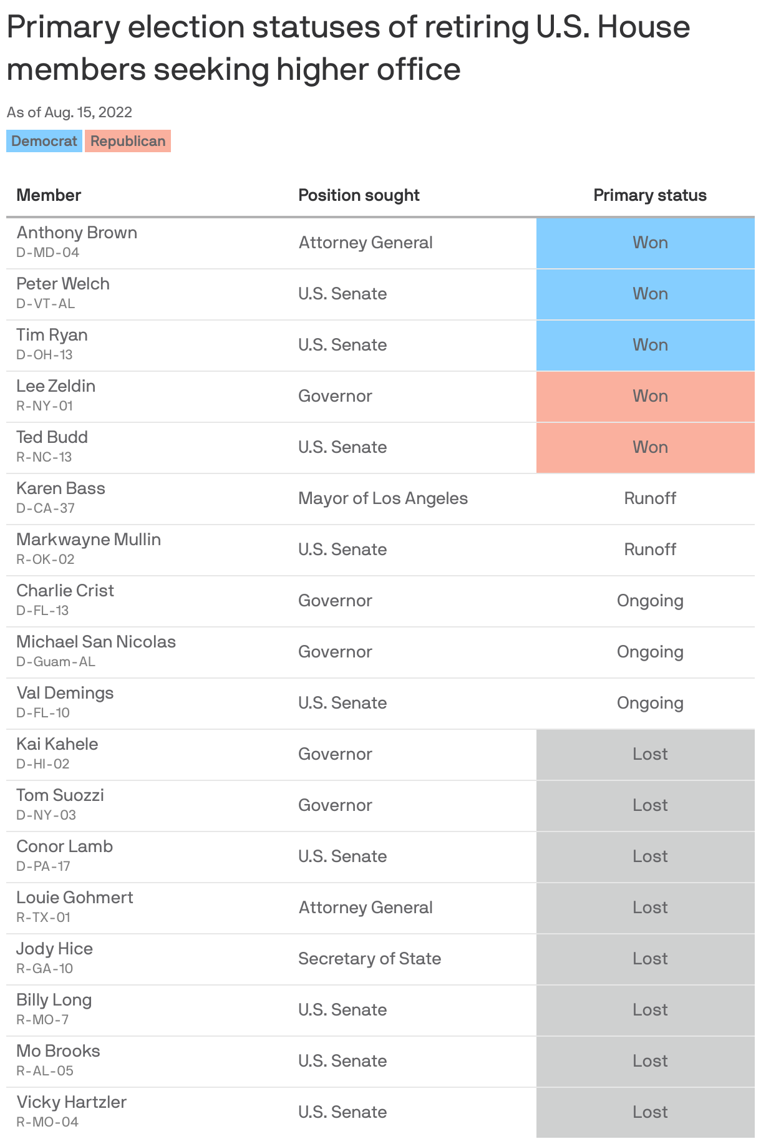Click Vicky Hartzler's Lost status cell

coord(649,1112)
